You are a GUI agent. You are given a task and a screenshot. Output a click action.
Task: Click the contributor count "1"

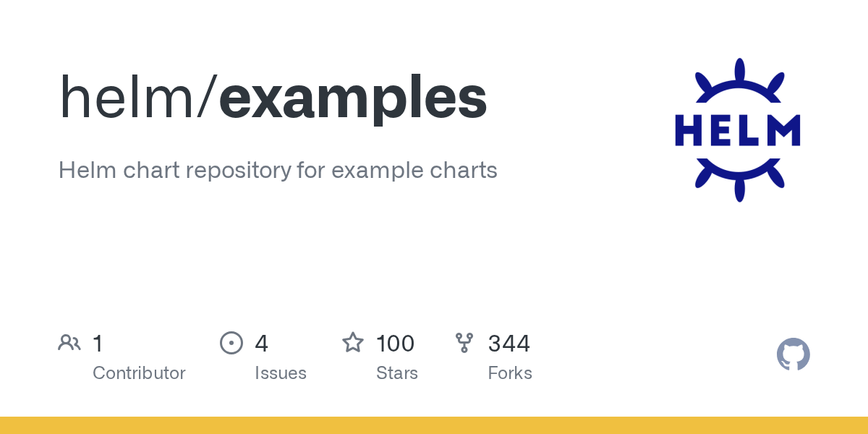(x=98, y=344)
